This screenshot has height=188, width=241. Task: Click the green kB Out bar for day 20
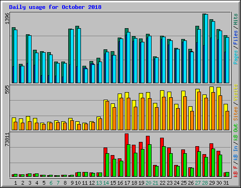(150, 161)
